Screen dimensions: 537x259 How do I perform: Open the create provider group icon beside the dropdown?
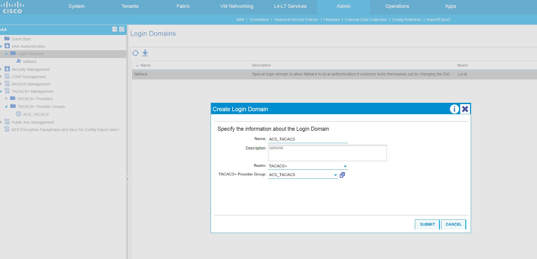coord(342,175)
